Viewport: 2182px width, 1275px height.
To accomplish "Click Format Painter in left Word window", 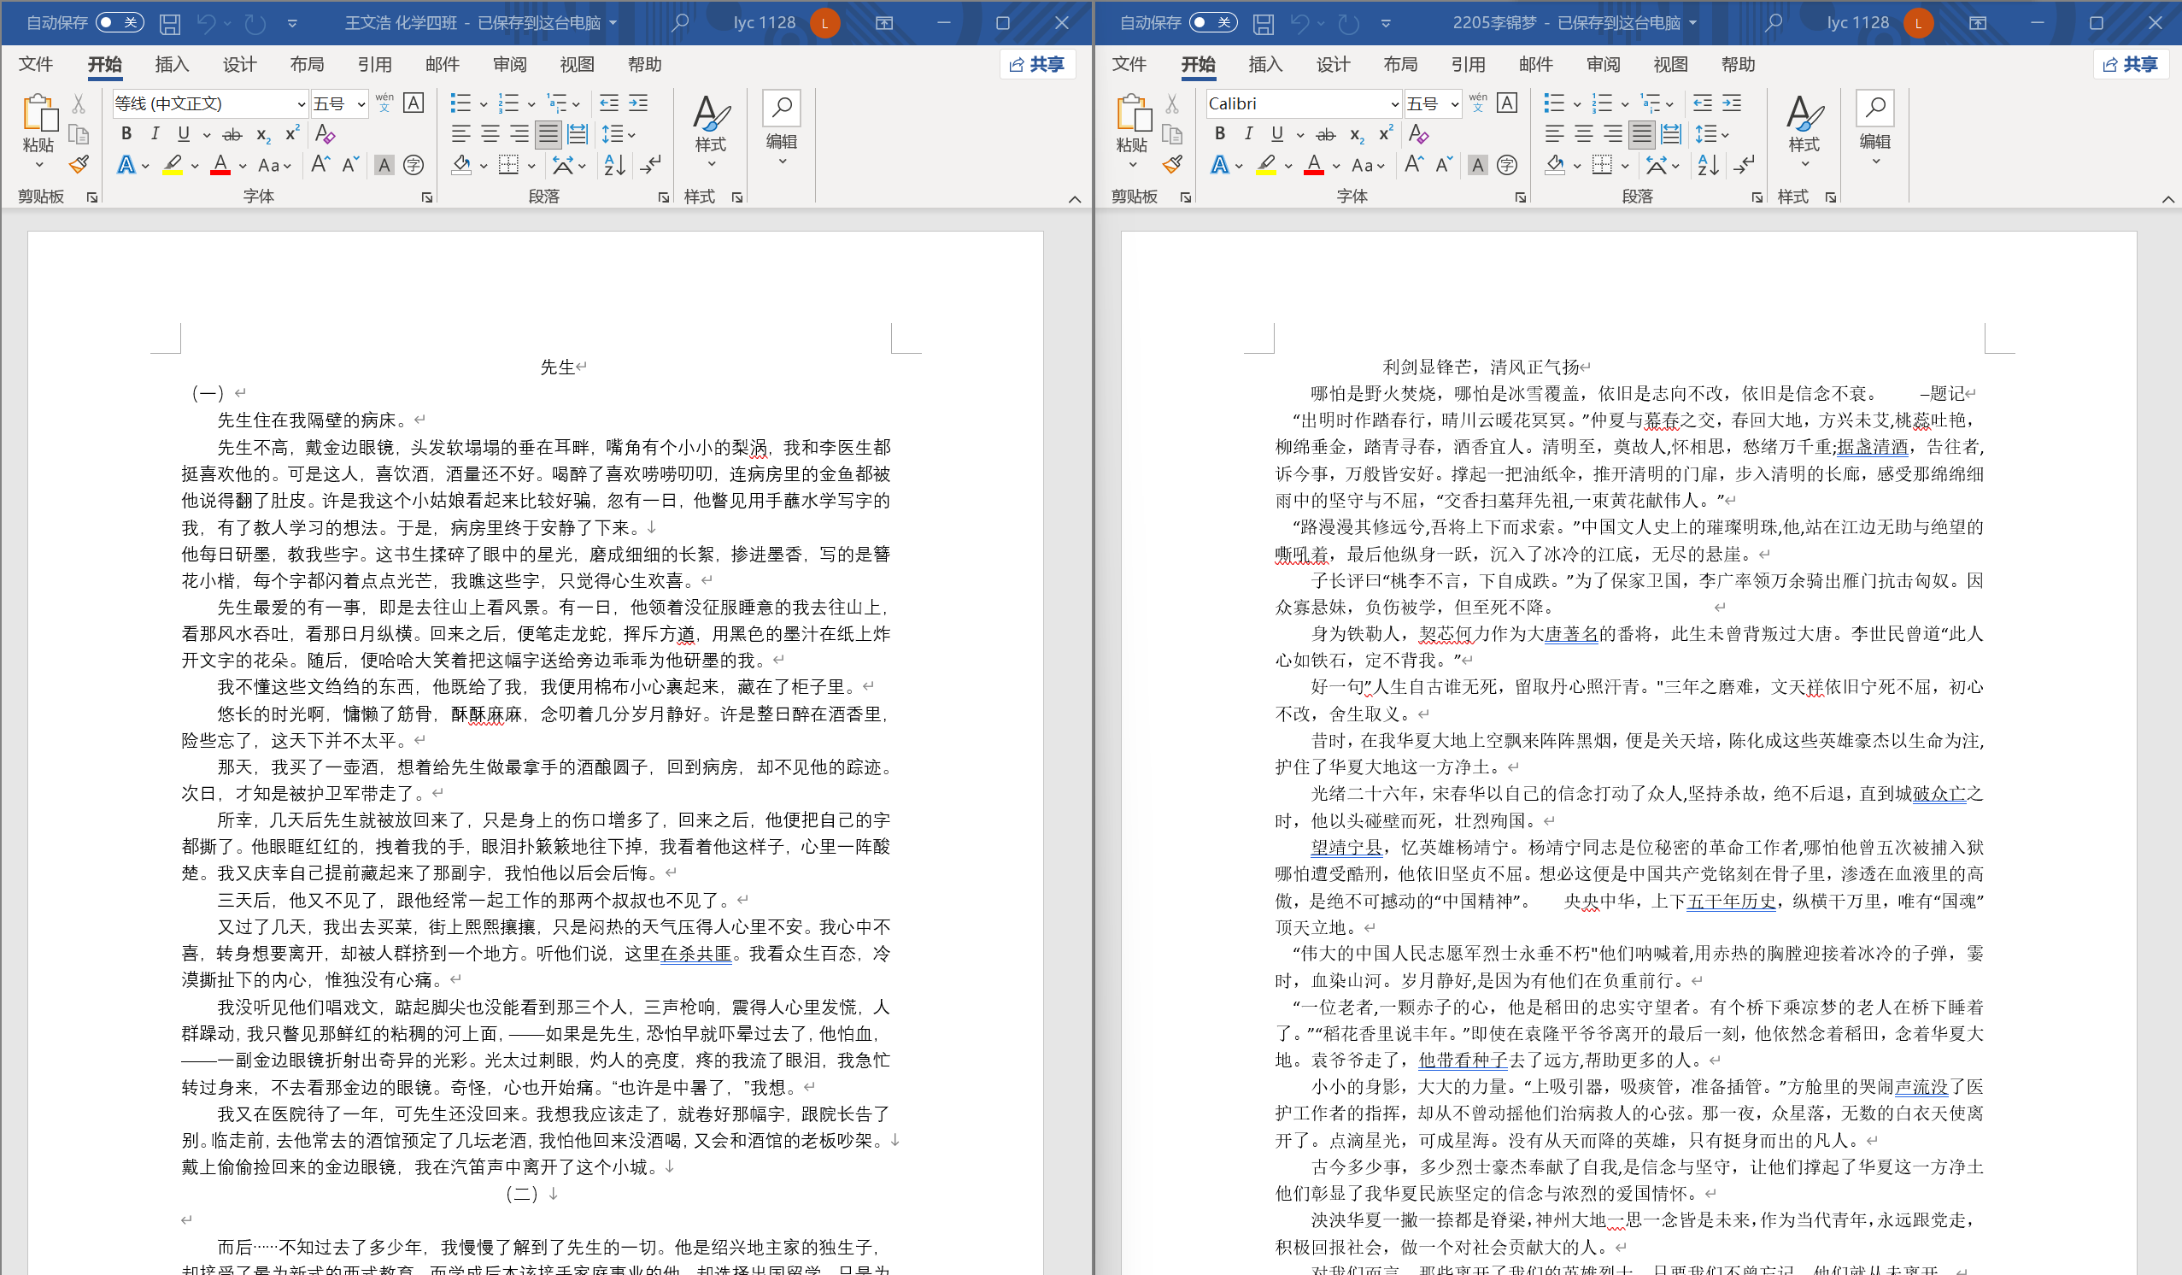I will point(79,165).
